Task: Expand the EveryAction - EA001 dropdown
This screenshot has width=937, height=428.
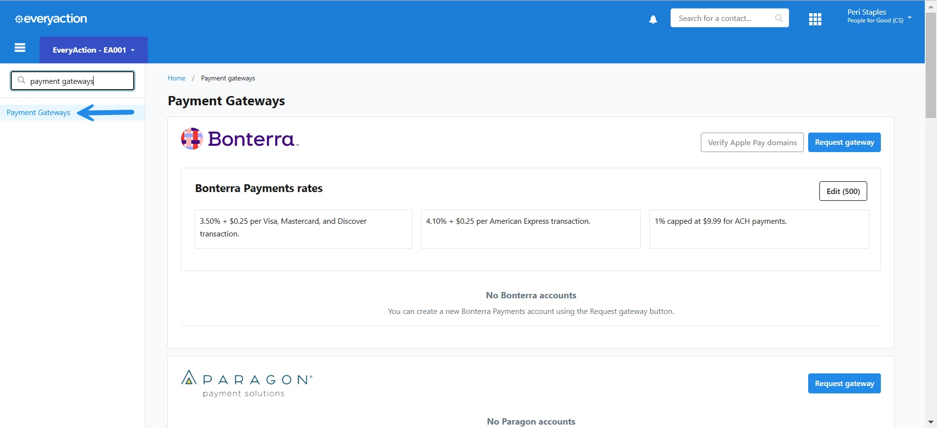Action: coord(94,50)
